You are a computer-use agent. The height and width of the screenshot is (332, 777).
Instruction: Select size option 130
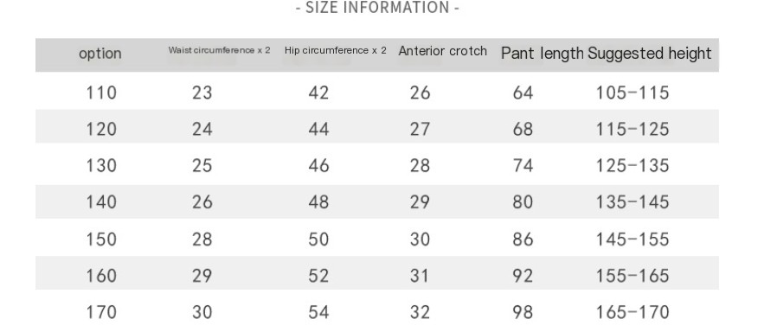tap(101, 165)
